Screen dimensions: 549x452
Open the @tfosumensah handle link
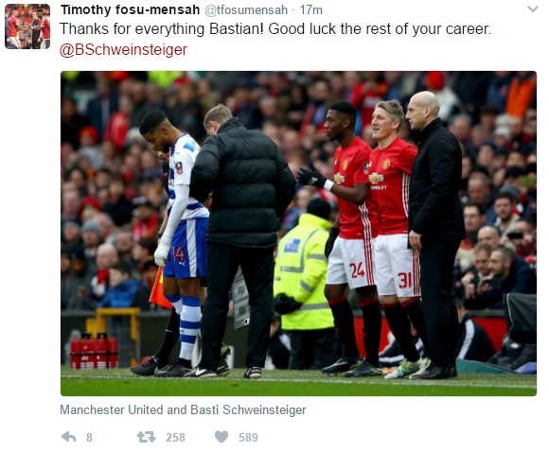pos(246,10)
